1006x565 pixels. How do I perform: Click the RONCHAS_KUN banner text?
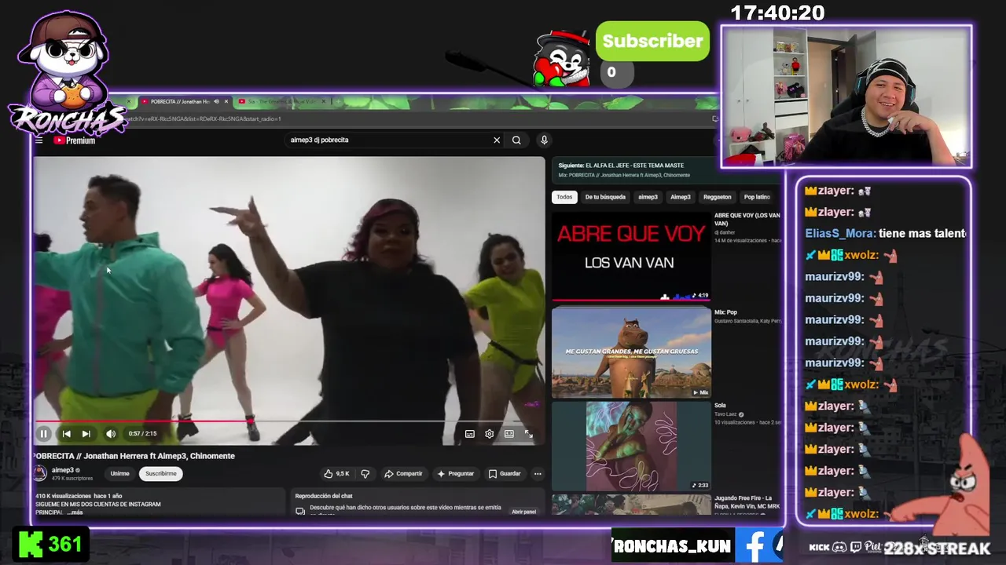673,546
